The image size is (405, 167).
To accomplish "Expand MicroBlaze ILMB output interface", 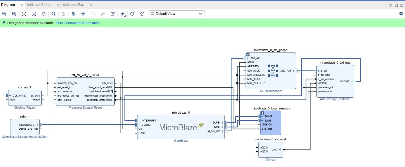I will (x=222, y=127).
